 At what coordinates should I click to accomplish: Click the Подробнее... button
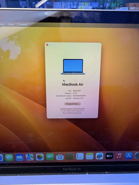coord(73,104)
